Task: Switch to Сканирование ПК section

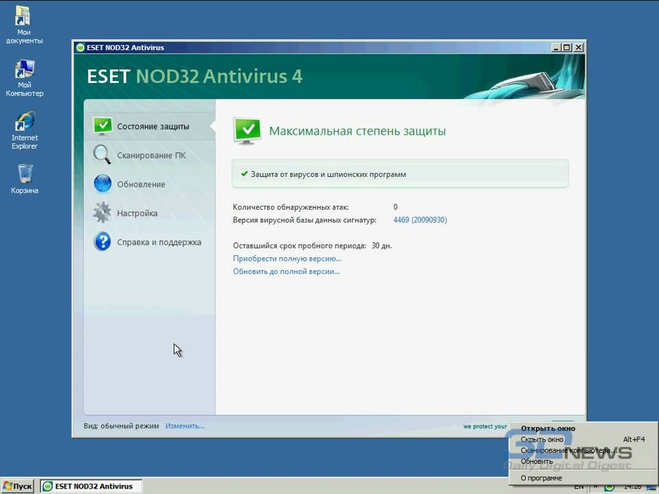Action: tap(151, 156)
